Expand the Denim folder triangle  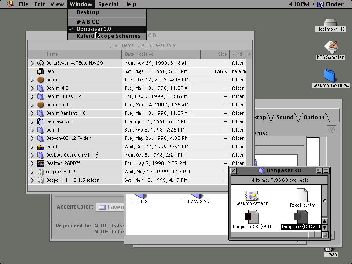click(x=32, y=80)
